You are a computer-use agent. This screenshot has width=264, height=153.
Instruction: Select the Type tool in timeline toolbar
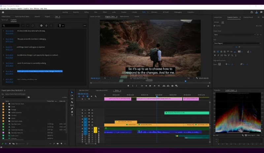72,115
